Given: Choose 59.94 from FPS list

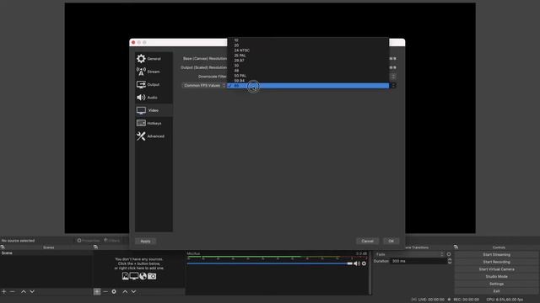Looking at the screenshot, I should click(x=308, y=81).
